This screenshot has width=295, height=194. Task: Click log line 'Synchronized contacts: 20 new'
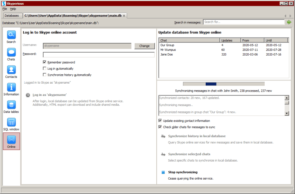tap(189, 98)
